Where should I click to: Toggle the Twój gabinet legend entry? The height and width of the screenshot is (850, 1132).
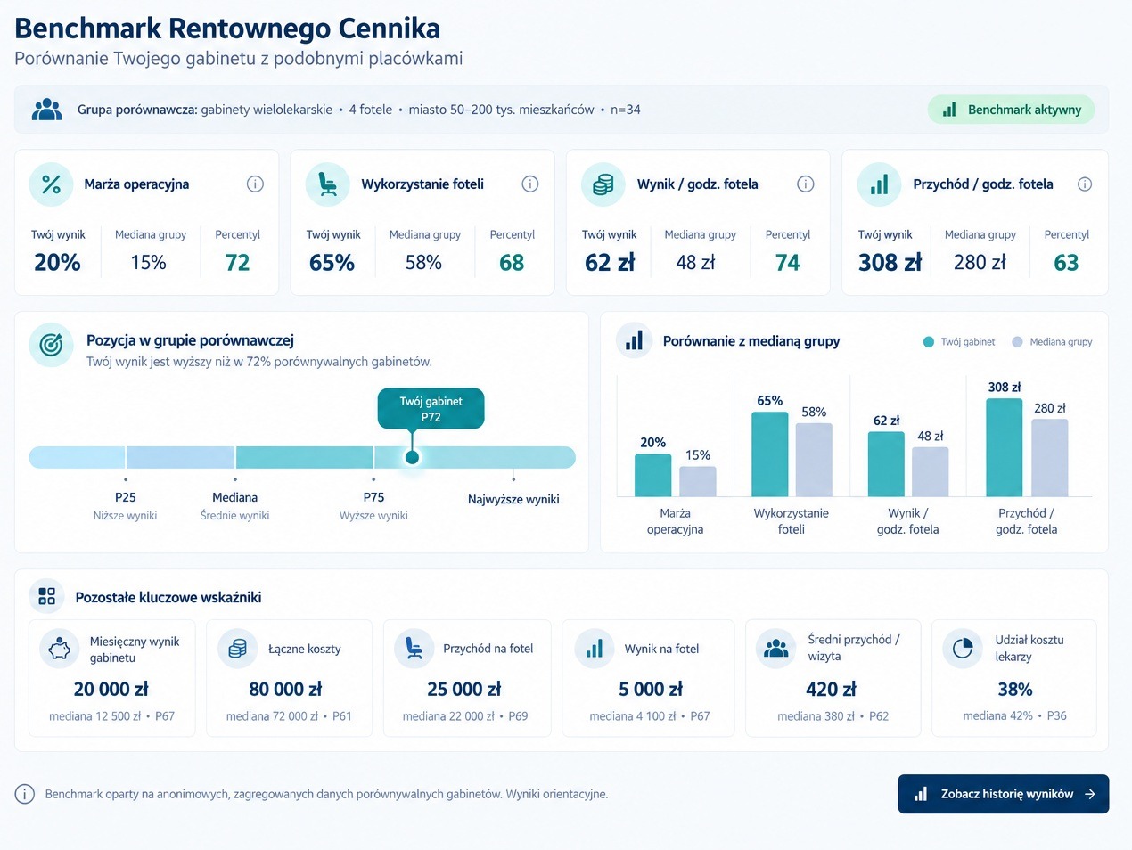959,342
